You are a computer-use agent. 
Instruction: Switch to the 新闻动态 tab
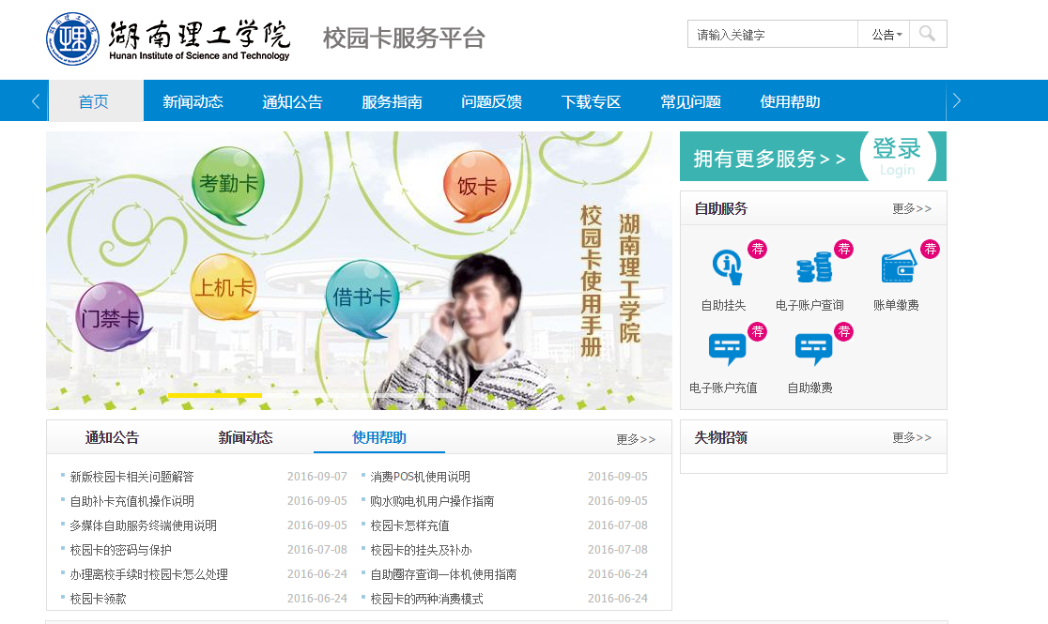[245, 437]
